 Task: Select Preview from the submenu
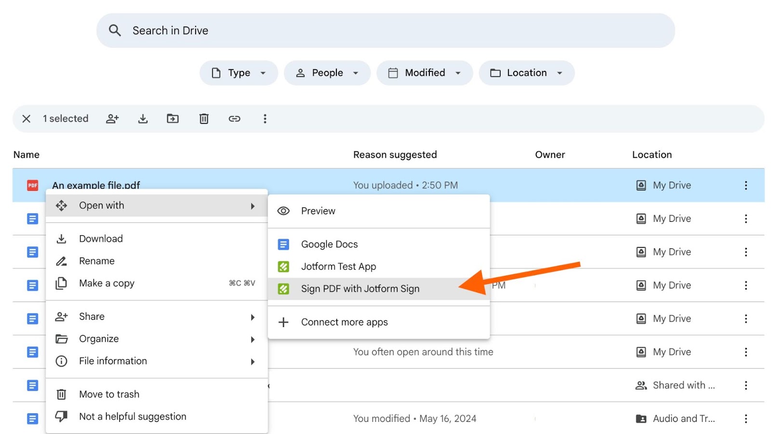click(318, 211)
